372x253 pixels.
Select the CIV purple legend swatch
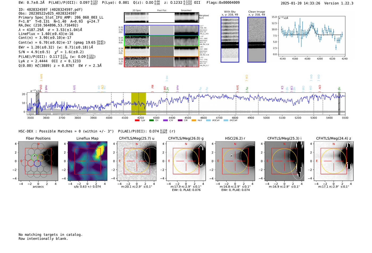click(165, 120)
